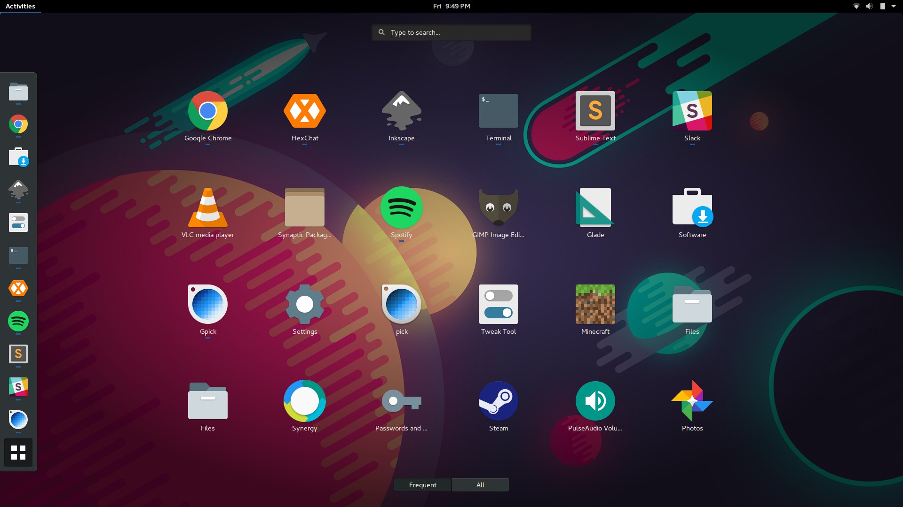Viewport: 903px width, 507px height.
Task: Launch Steam
Action: coord(499,401)
